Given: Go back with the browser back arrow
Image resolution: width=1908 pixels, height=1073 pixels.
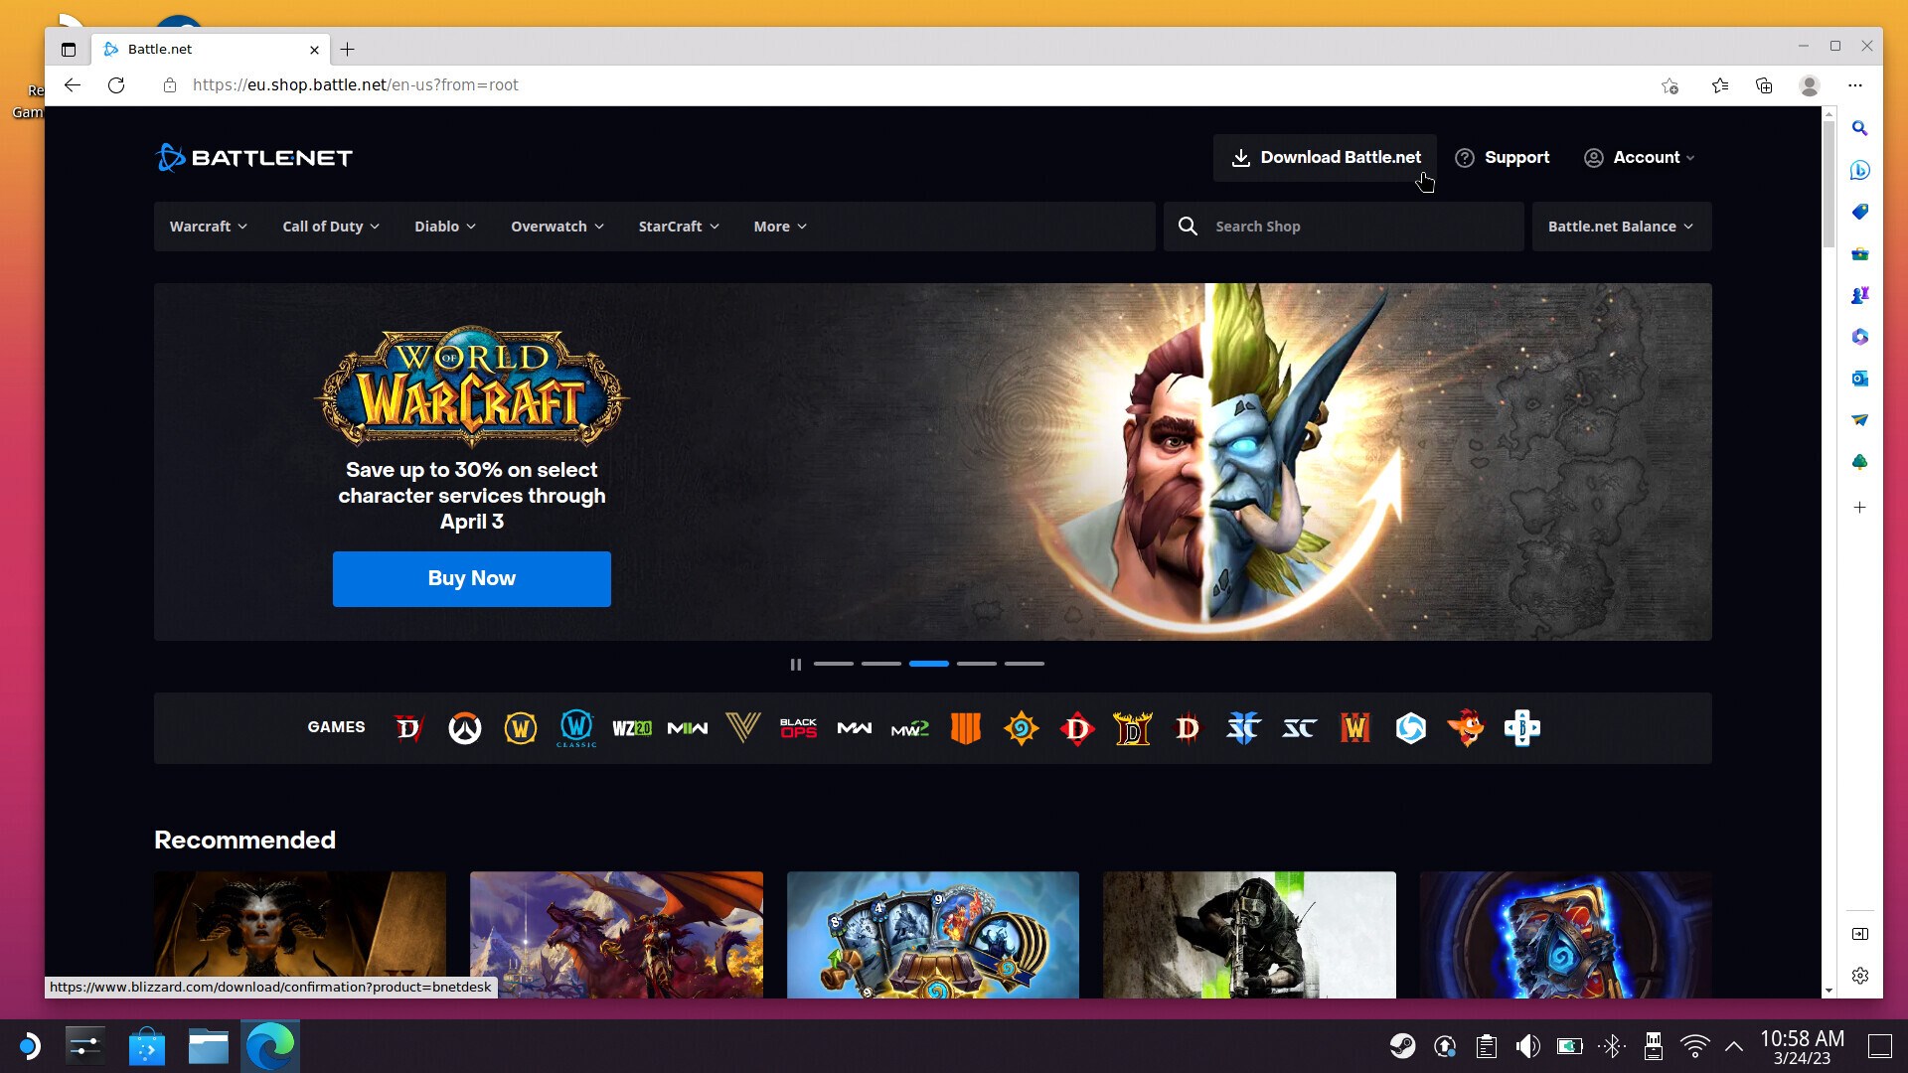Looking at the screenshot, I should pos(72,85).
